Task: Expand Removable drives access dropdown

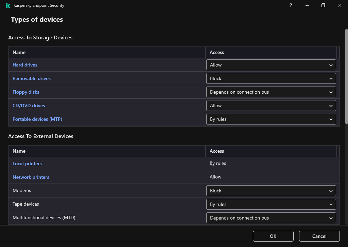Action: pyautogui.click(x=271, y=78)
